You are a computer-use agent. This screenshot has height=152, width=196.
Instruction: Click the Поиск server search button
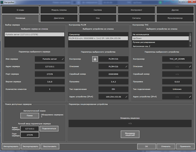(x=30, y=115)
